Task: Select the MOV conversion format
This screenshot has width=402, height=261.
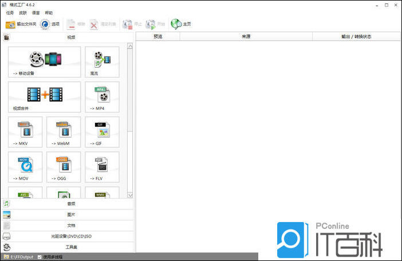Action: click(25, 167)
